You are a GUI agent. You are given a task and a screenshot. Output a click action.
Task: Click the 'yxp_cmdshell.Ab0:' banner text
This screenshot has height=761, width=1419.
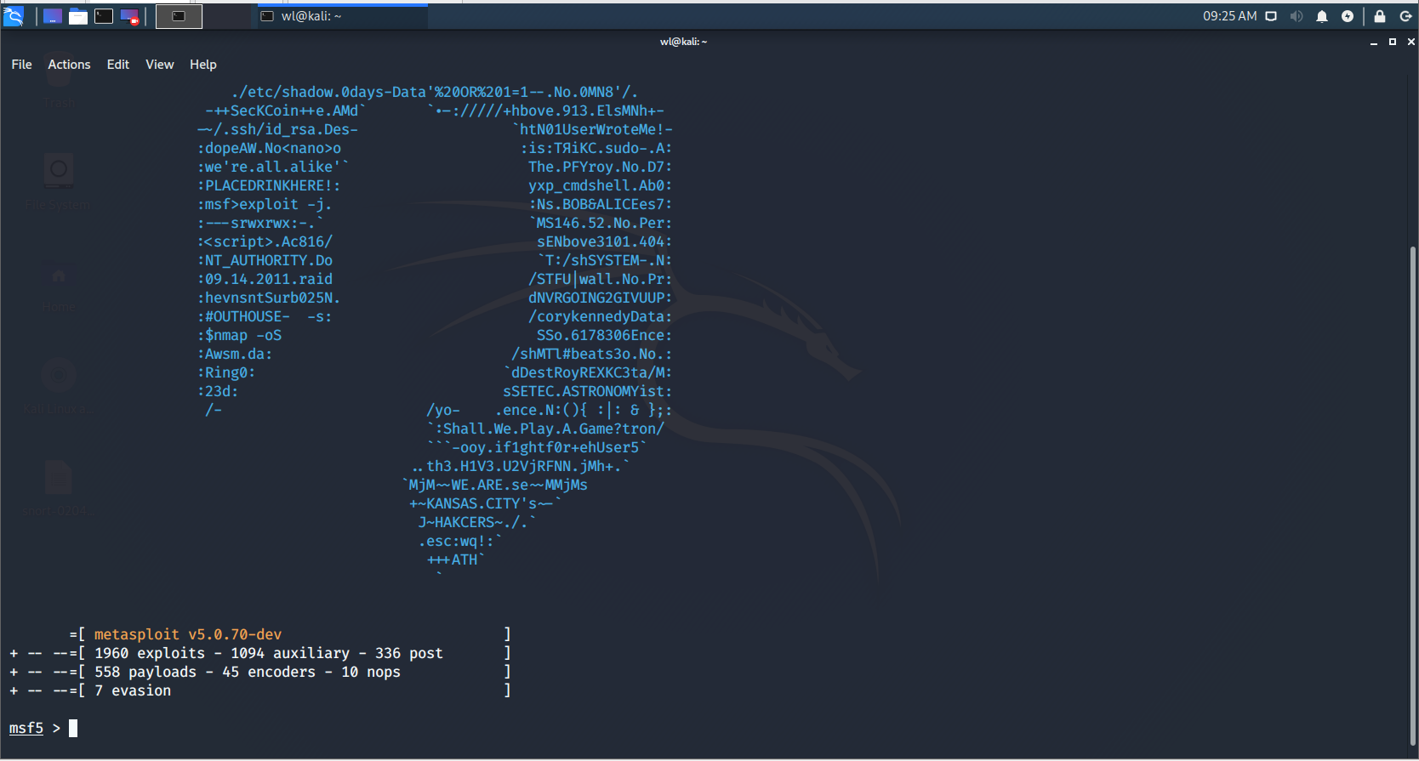pyautogui.click(x=601, y=185)
